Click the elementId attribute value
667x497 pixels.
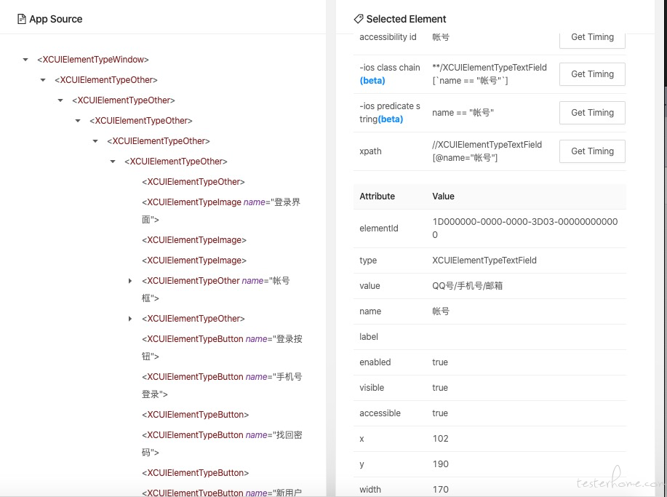coord(525,228)
